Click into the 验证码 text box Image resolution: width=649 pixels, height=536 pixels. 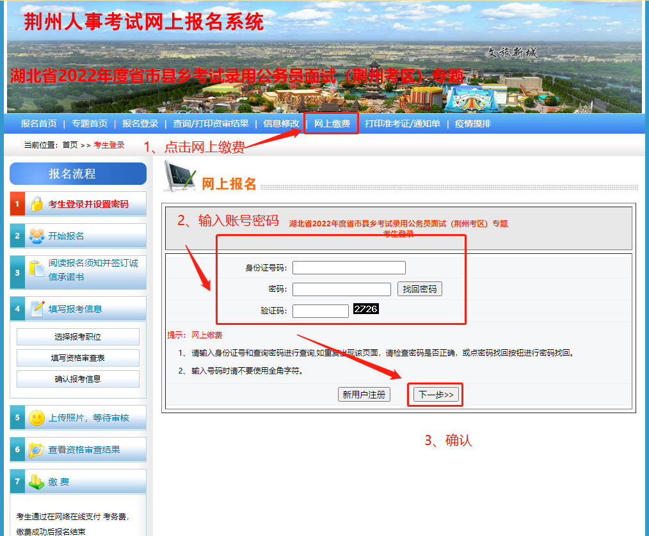(x=320, y=311)
